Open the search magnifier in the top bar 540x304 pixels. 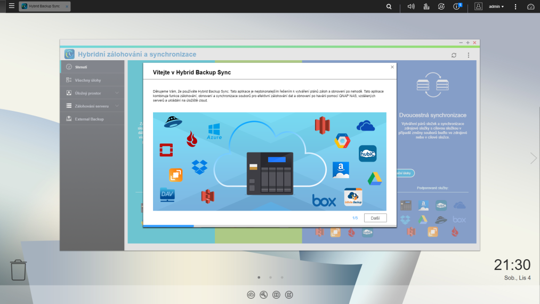point(389,6)
